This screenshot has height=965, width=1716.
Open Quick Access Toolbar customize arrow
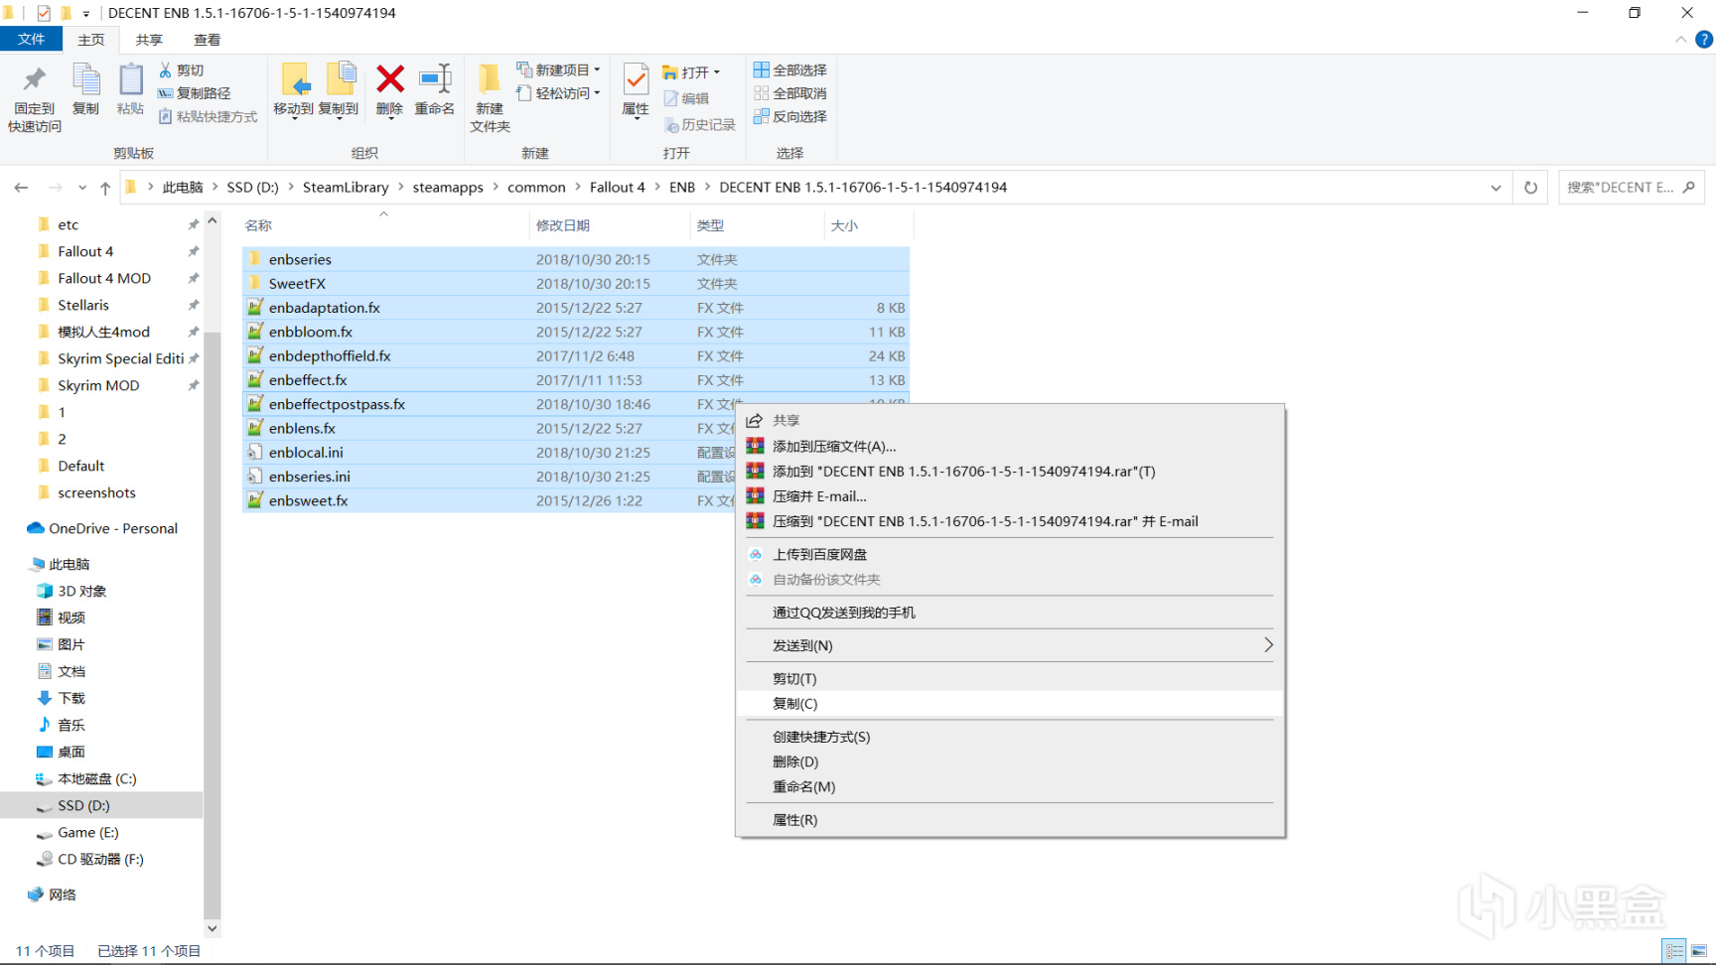86,14
